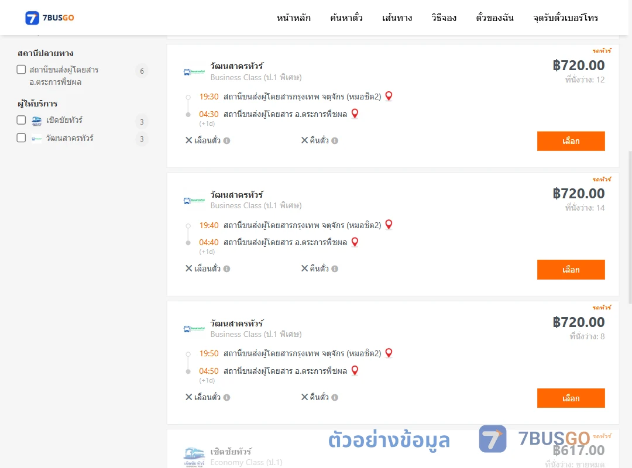
Task: Click departure time 19:50
Action: [x=209, y=353]
